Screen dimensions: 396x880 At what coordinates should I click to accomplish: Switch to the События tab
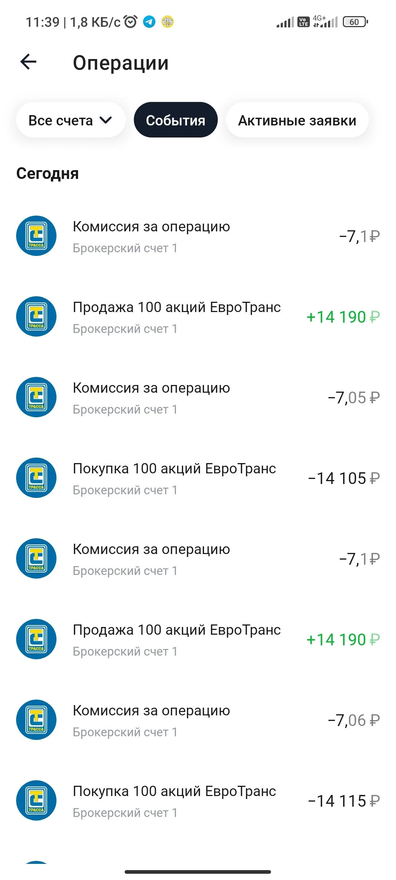click(x=176, y=120)
